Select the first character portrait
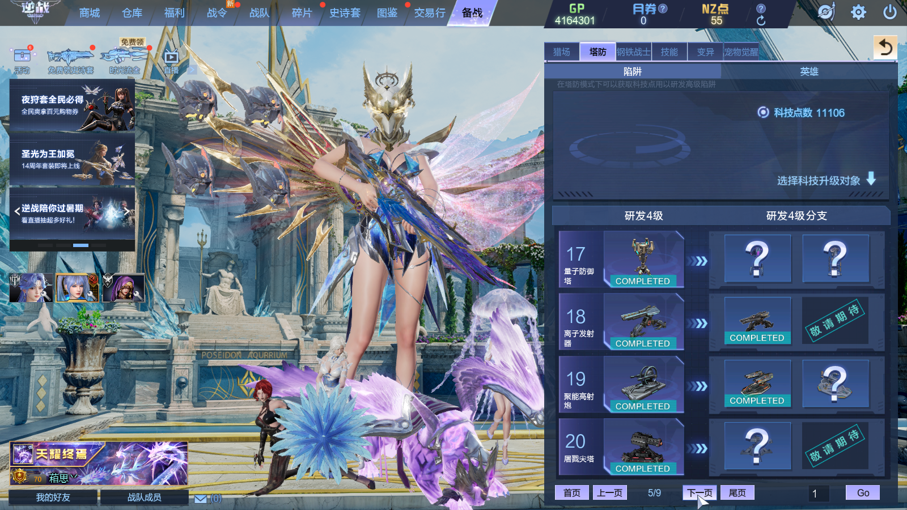Viewport: 907px width, 510px height. [x=31, y=287]
